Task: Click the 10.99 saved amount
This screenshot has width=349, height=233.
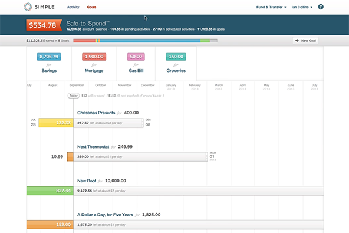Action: 57,157
